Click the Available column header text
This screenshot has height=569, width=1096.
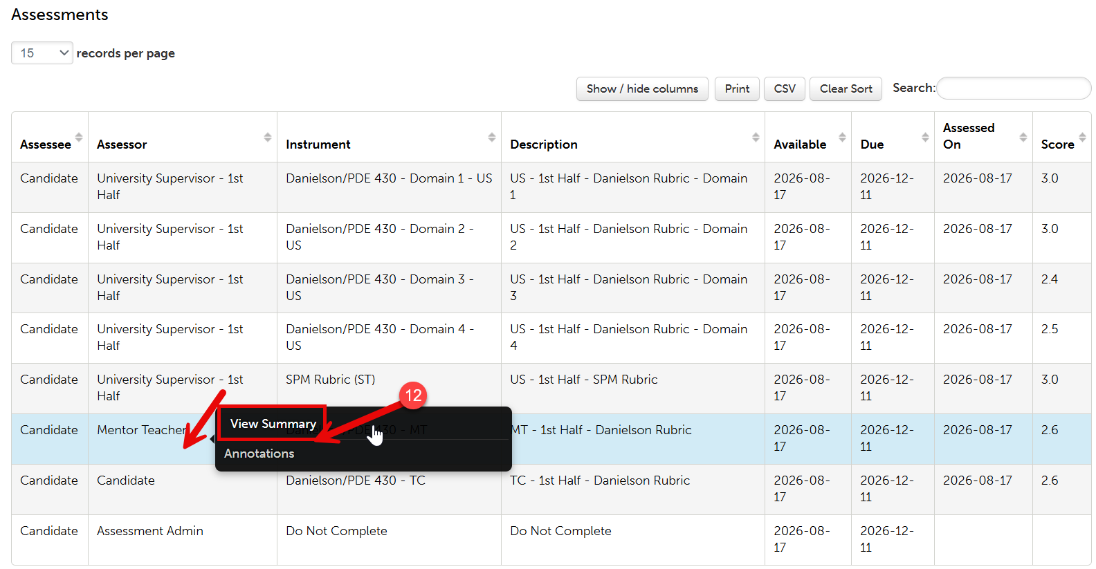tap(800, 144)
